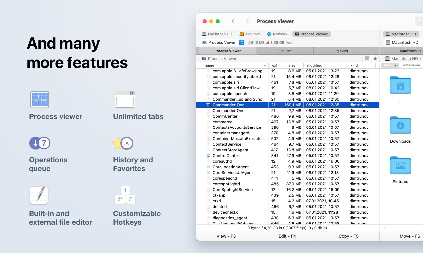Select the coreauthd process row
The height and width of the screenshot is (253, 423).
click(x=288, y=161)
